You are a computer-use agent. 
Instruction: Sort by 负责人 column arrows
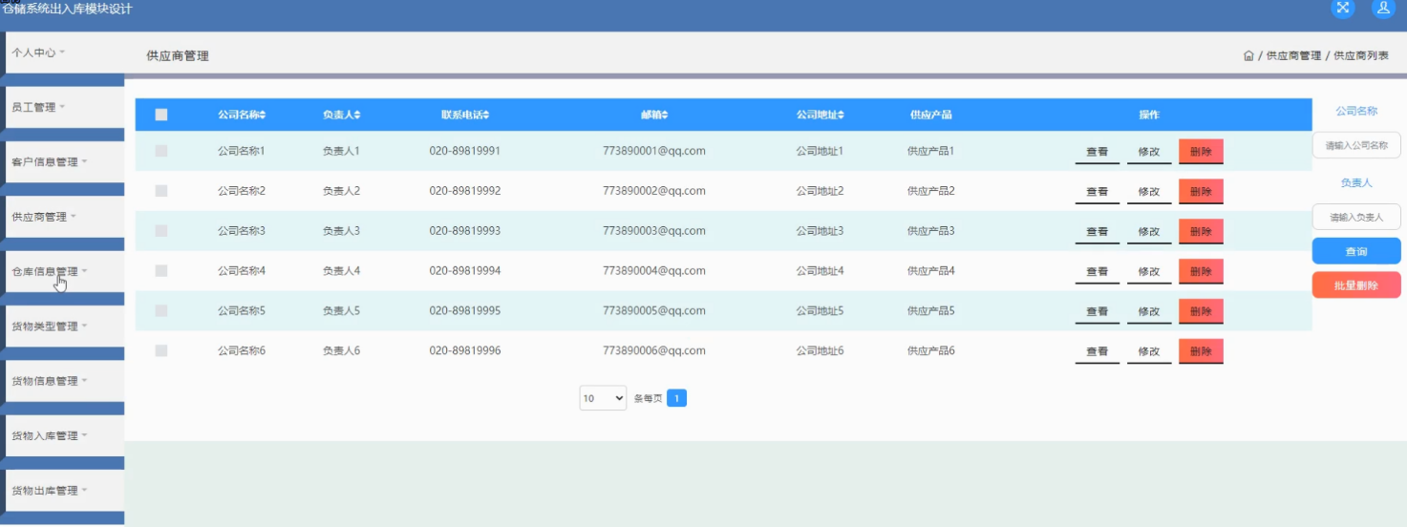click(x=357, y=115)
